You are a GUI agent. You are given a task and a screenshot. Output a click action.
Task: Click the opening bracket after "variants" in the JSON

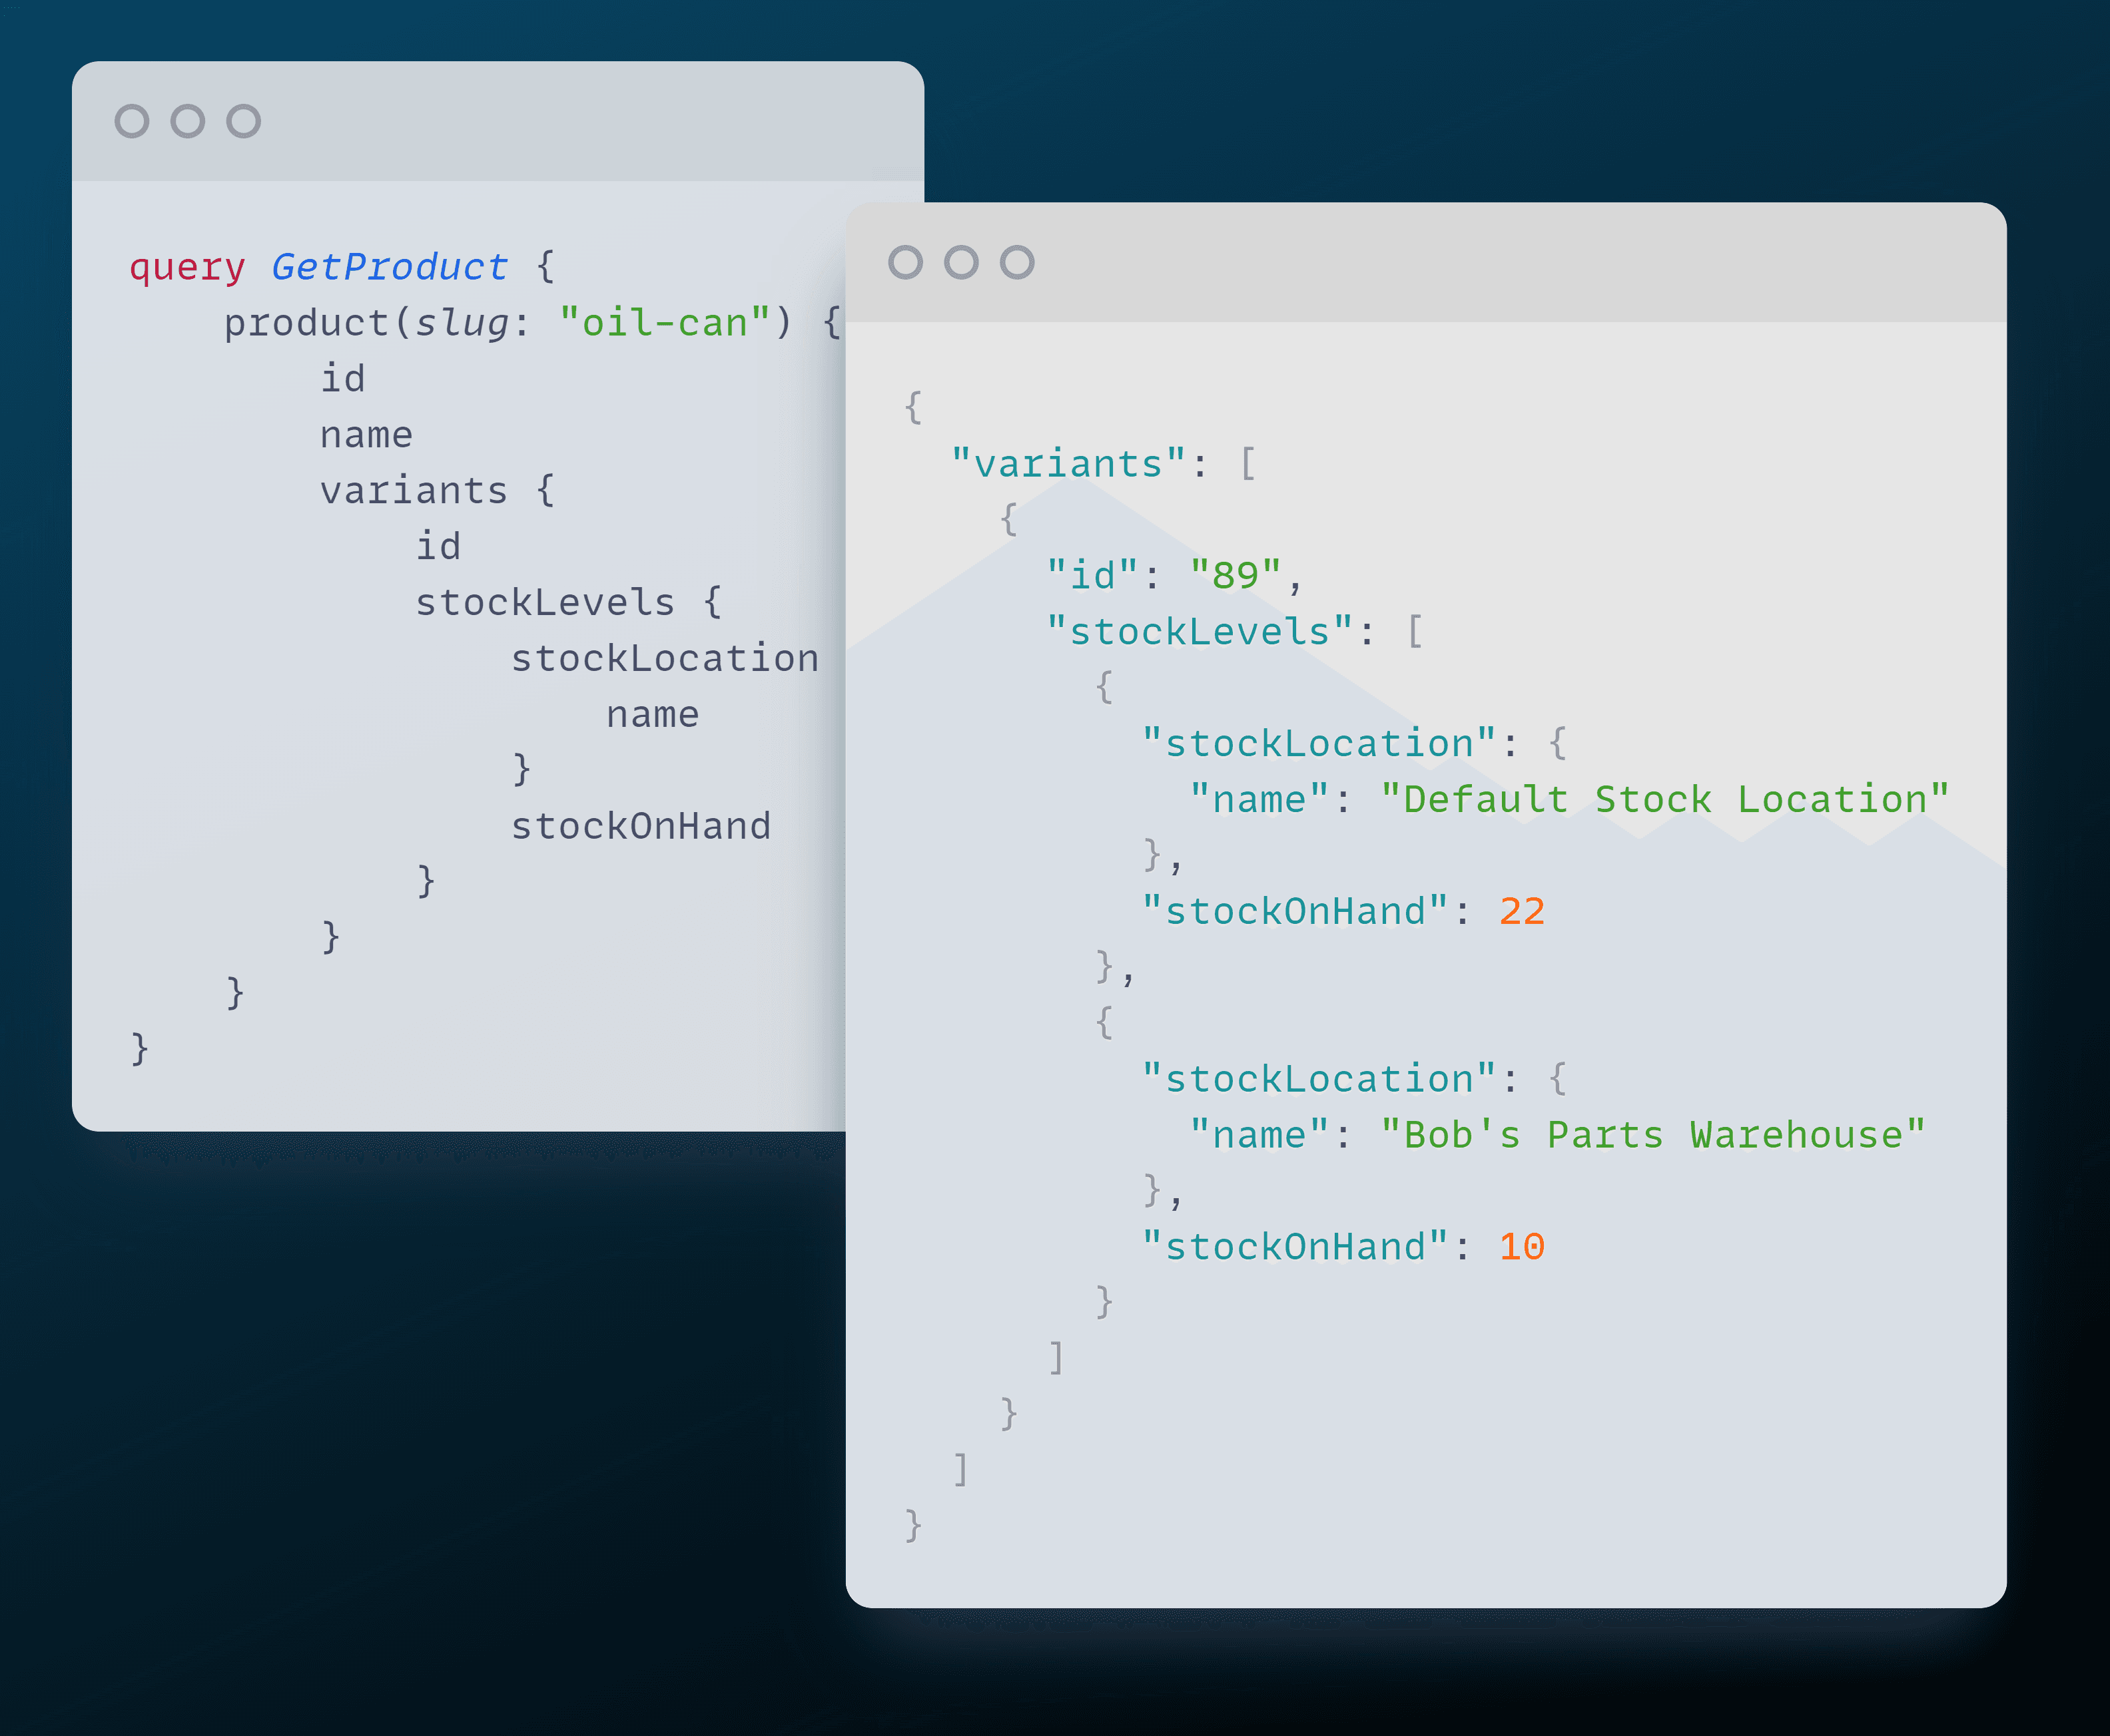(1247, 464)
